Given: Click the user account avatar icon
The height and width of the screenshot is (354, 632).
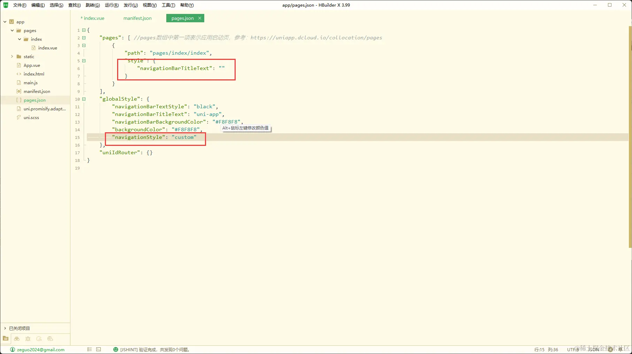Looking at the screenshot, I should click(x=13, y=349).
